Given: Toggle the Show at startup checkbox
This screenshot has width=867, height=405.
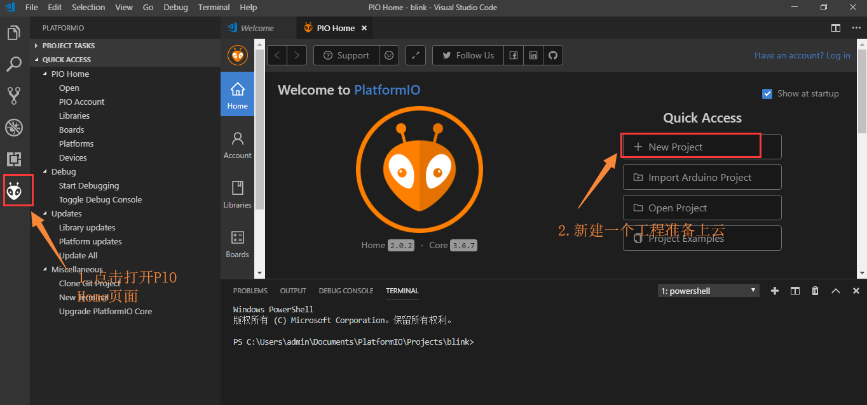Looking at the screenshot, I should [767, 93].
